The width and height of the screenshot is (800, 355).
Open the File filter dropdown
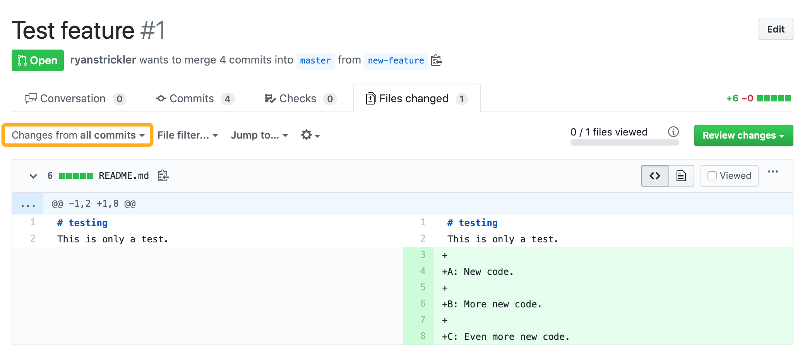tap(188, 135)
